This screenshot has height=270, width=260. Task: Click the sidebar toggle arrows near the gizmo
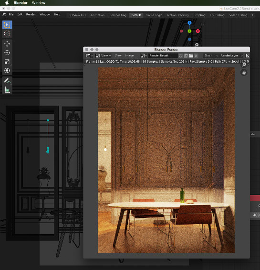coord(203,24)
